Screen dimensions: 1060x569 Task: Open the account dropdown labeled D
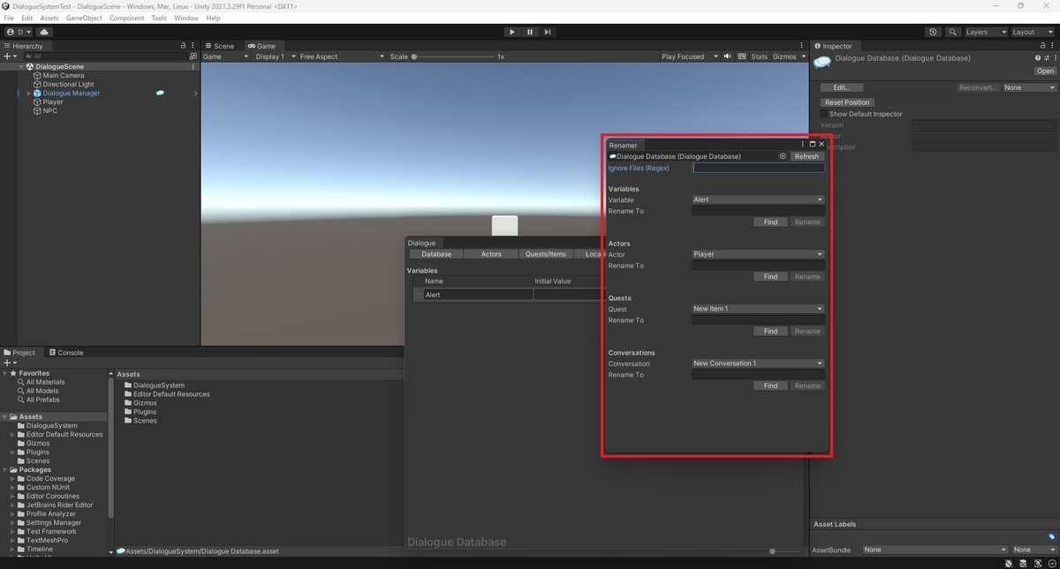click(17, 32)
